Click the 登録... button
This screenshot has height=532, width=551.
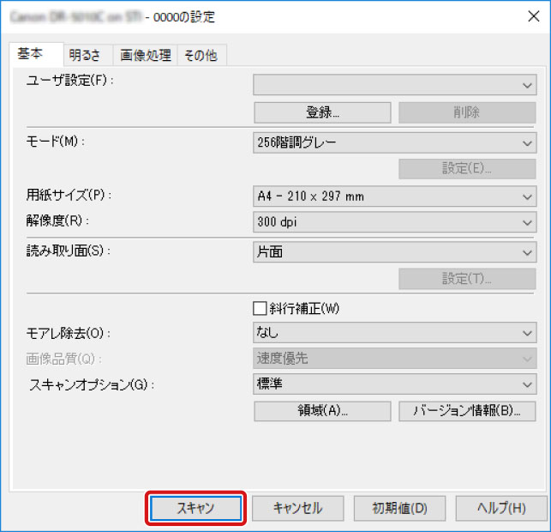(x=322, y=112)
